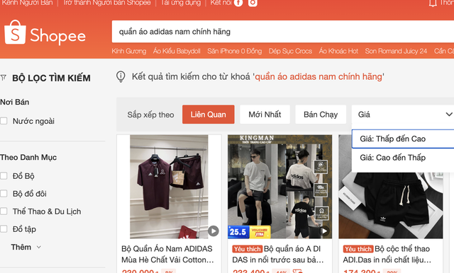Screen dimensions: 454x273
Task: Click the Dép Sục Crocs suggestion
Action: tap(290, 51)
